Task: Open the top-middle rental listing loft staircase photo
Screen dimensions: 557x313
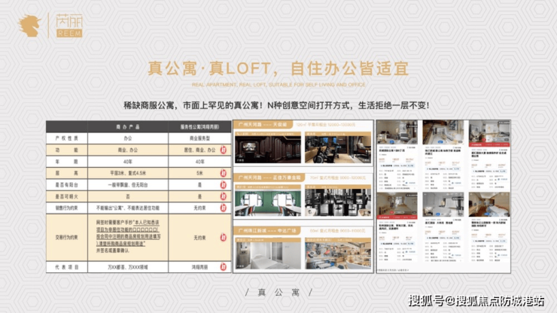Action: (x=443, y=132)
